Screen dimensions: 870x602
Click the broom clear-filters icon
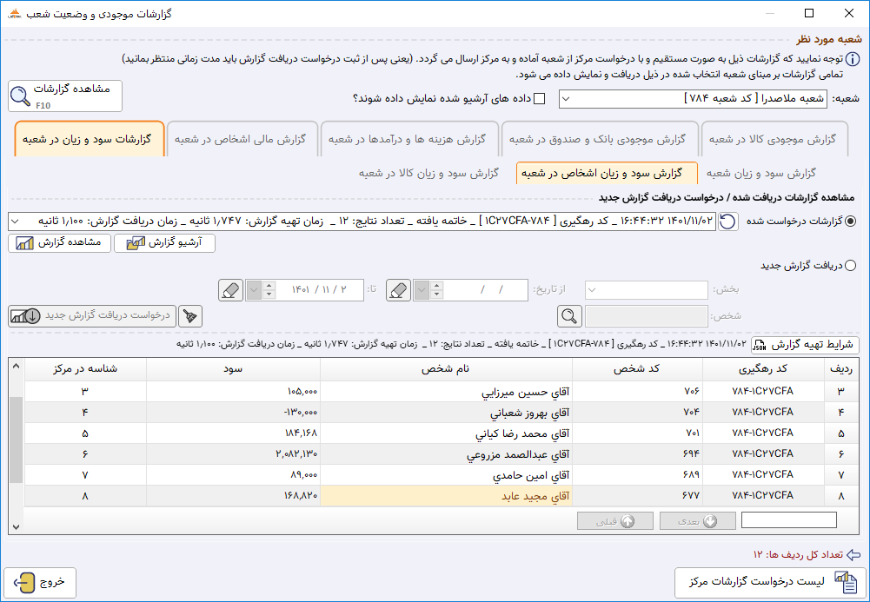(x=190, y=316)
